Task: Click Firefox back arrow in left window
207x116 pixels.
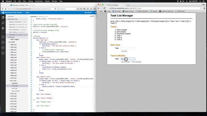Action: click(x=3, y=9)
